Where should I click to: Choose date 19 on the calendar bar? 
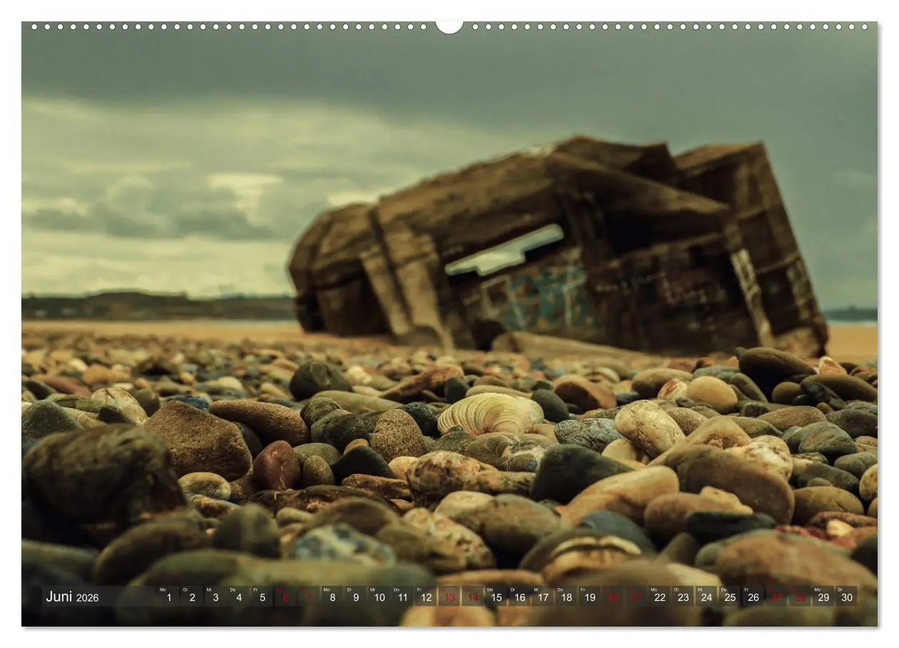pyautogui.click(x=589, y=597)
